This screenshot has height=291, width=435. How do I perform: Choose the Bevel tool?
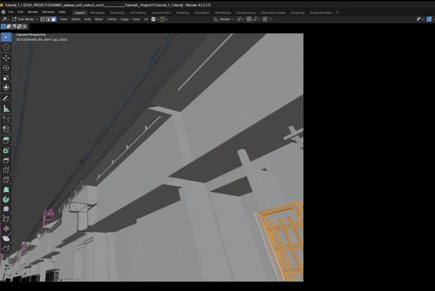[x=6, y=160]
